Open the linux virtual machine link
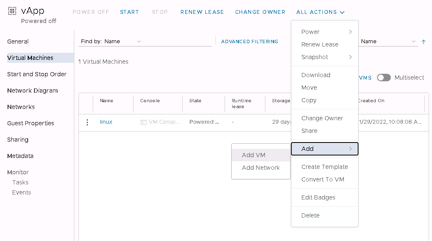 coord(106,122)
